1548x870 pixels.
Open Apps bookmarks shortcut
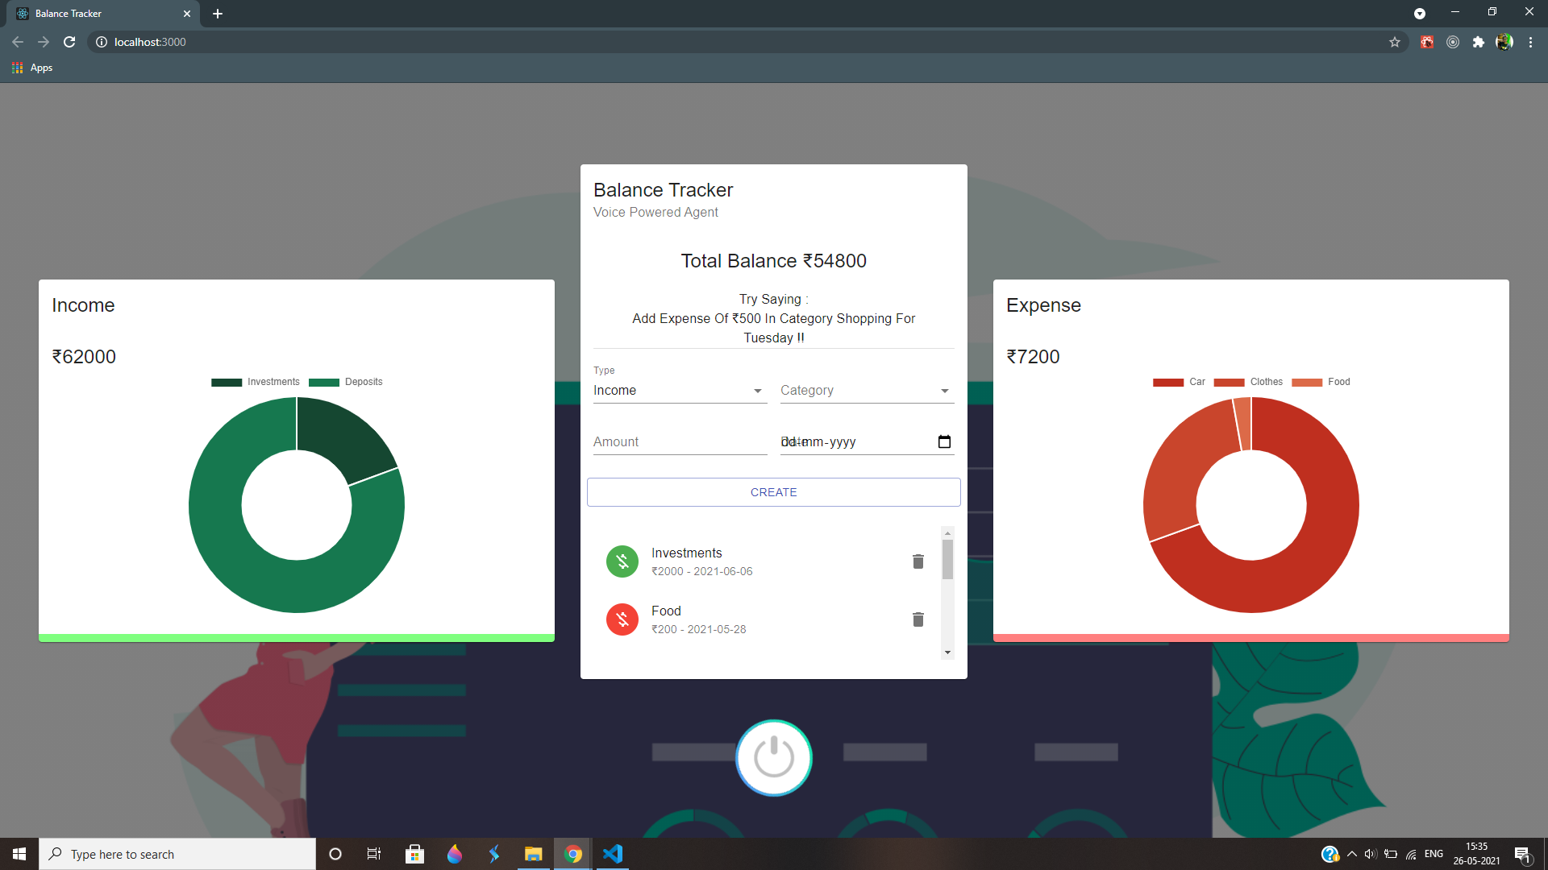pyautogui.click(x=32, y=68)
